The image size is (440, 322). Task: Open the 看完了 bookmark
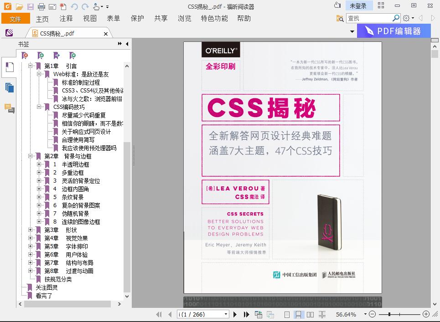coord(44,296)
